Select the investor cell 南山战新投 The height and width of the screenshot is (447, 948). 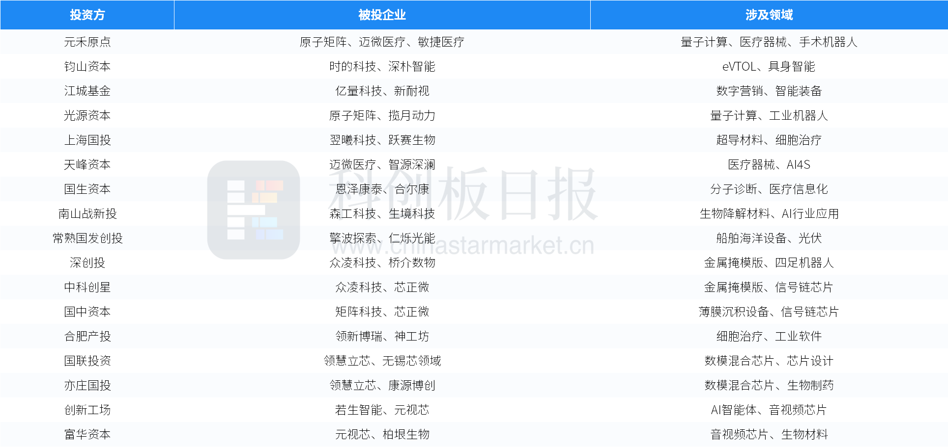point(87,213)
